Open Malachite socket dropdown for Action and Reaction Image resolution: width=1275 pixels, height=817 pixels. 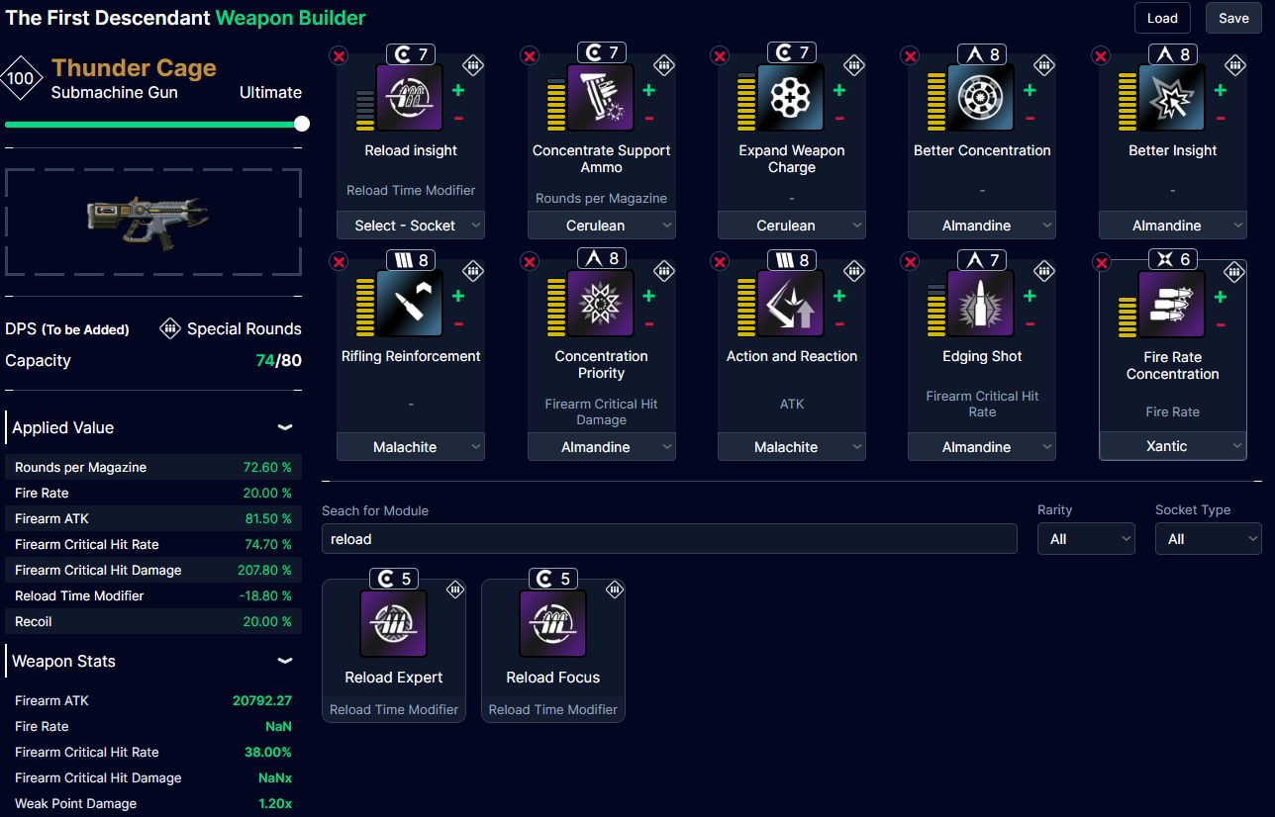[792, 447]
